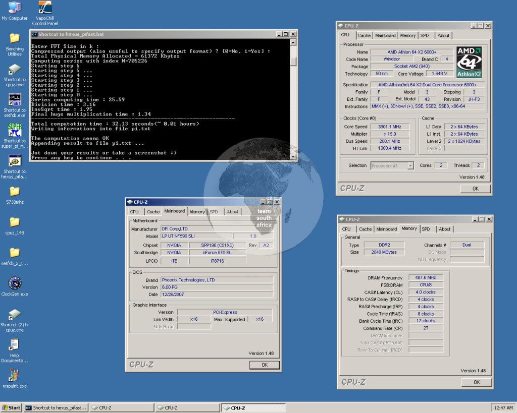This screenshot has height=413, width=517.
Task: Click the Bus Speed value 260.1 MHz
Action: pyautogui.click(x=389, y=141)
